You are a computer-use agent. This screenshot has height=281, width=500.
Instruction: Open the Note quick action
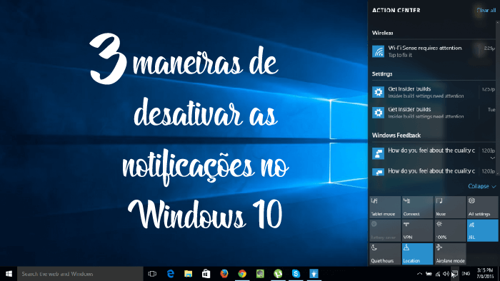pos(450,207)
